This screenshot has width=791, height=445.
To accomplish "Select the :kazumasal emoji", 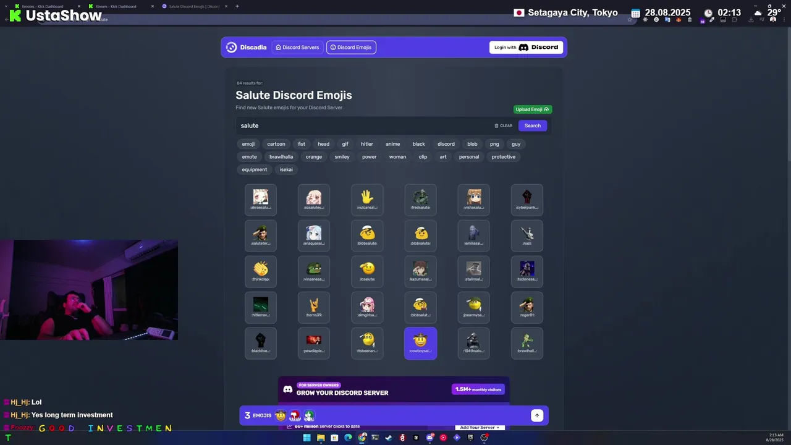I will (x=420, y=271).
